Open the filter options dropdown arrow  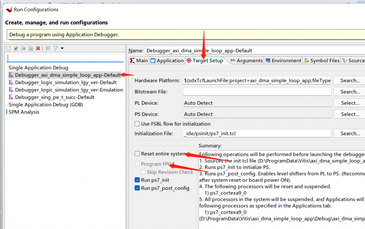[x=62, y=48]
